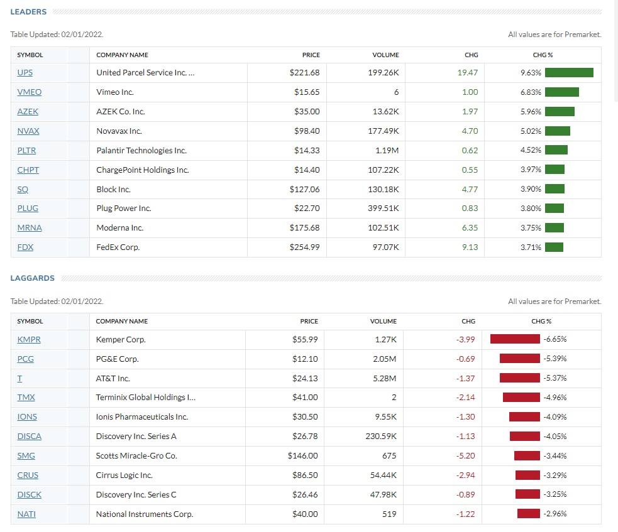This screenshot has height=532, width=618.
Task: Click the PCG ticker link
Action: coord(26,359)
